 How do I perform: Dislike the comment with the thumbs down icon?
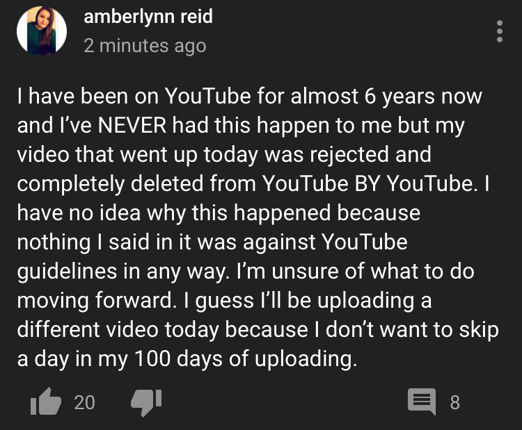(x=146, y=402)
